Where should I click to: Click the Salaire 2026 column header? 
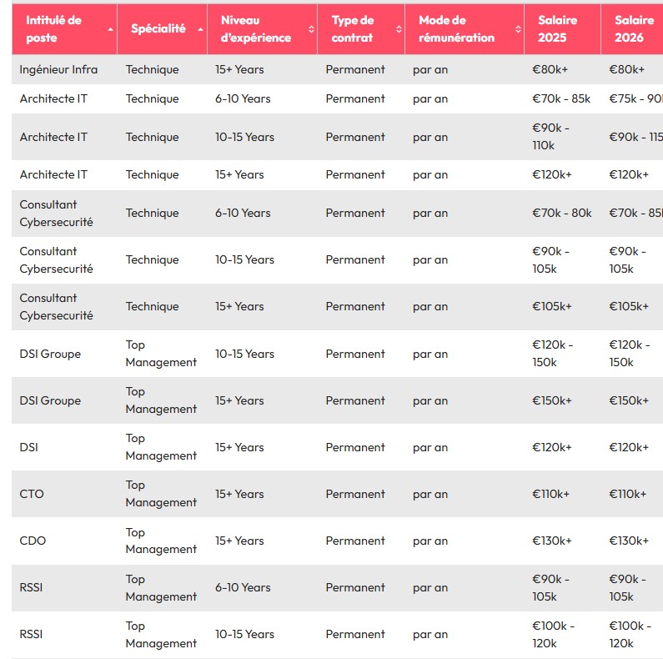click(x=634, y=29)
